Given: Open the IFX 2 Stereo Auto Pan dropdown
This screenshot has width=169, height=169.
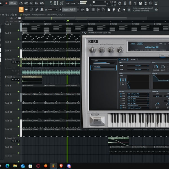Looking at the screenshot, I should 138,96.
